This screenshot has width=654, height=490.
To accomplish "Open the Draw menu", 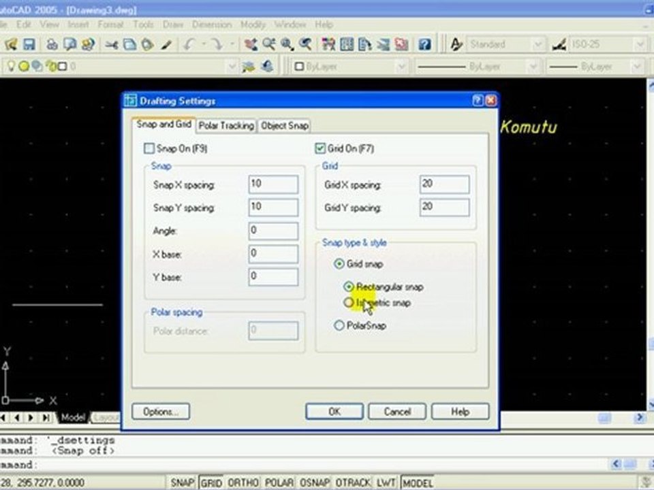I will (172, 24).
